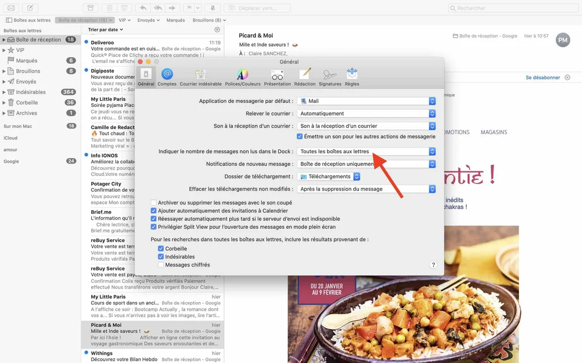Enable Archiver ou supprimer avec son coupé
Image resolution: width=582 pixels, height=363 pixels.
tap(153, 203)
